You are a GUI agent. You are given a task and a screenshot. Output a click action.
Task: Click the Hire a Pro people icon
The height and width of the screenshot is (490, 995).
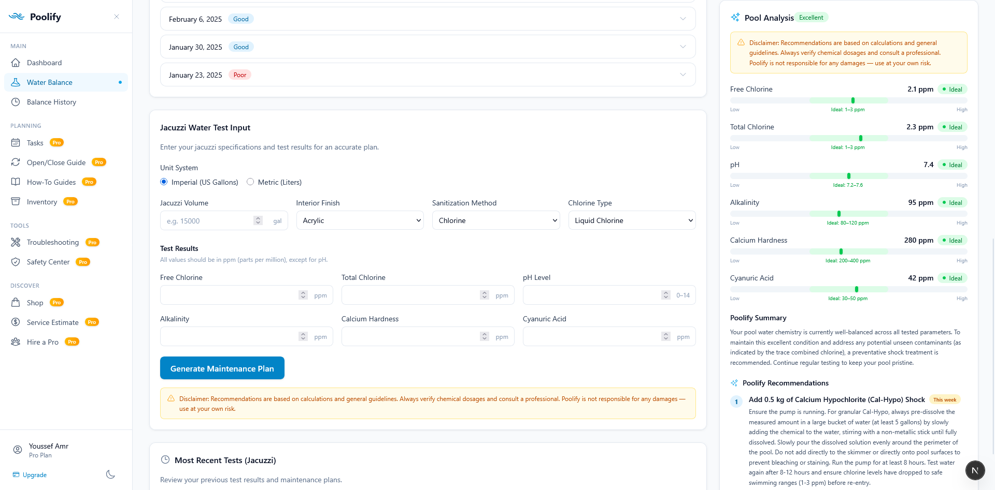pos(16,342)
